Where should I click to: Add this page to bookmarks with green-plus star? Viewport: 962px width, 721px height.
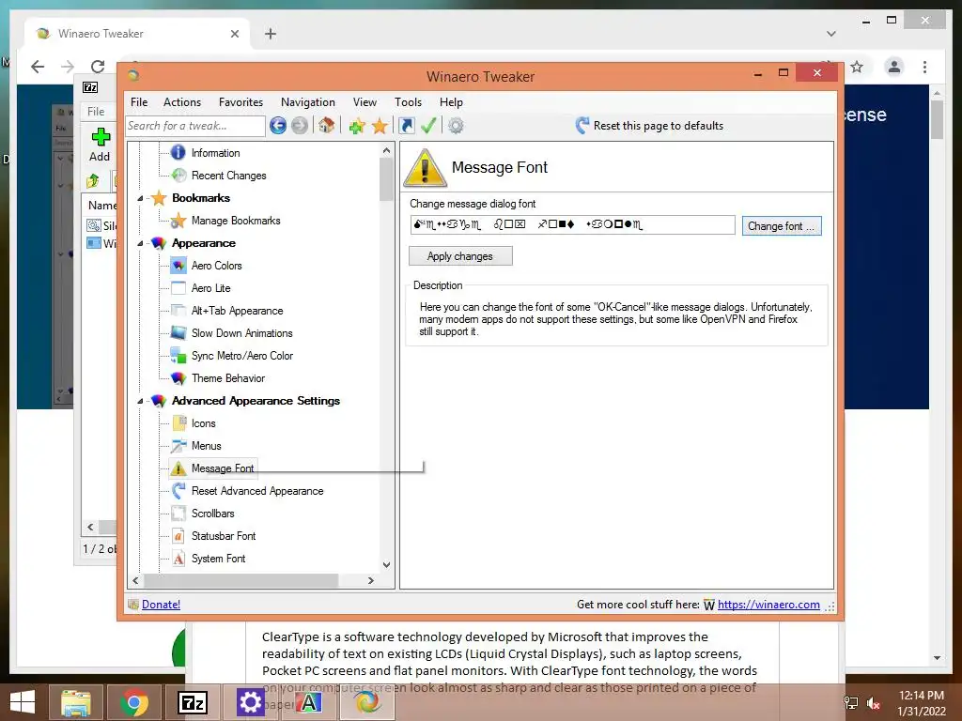pyautogui.click(x=357, y=126)
